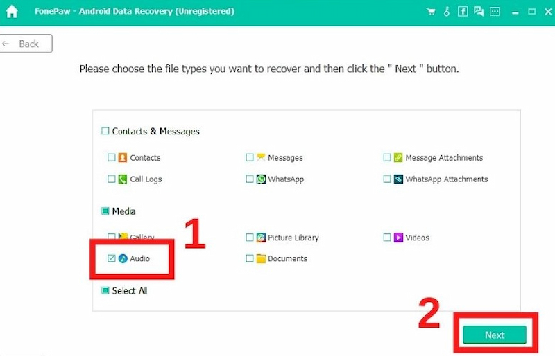
Task: Check the Call Logs checkbox
Action: [111, 179]
